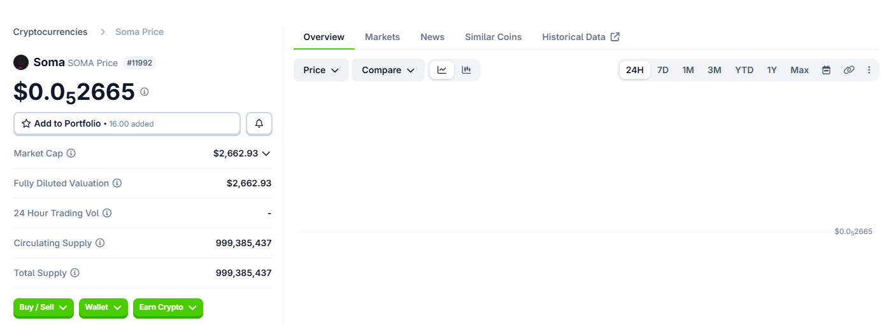Click the chart link share icon
882x325 pixels.
tap(848, 70)
